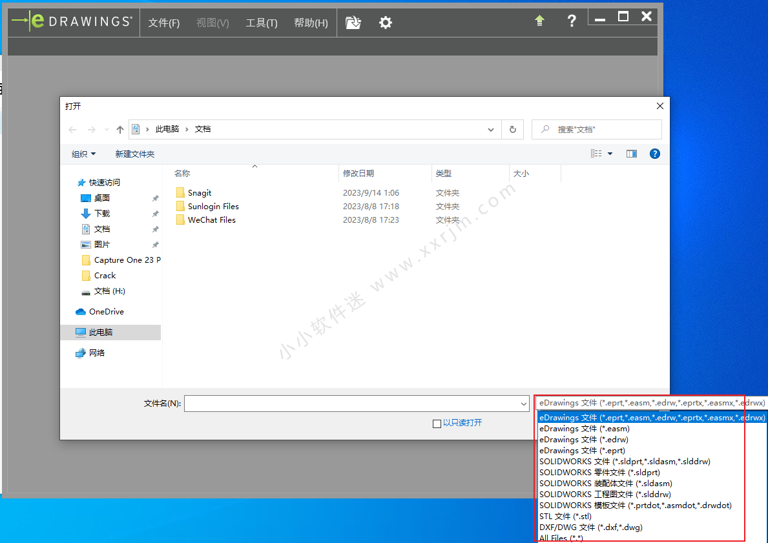Open the 文件(F) menu
The image size is (768, 543).
(164, 23)
